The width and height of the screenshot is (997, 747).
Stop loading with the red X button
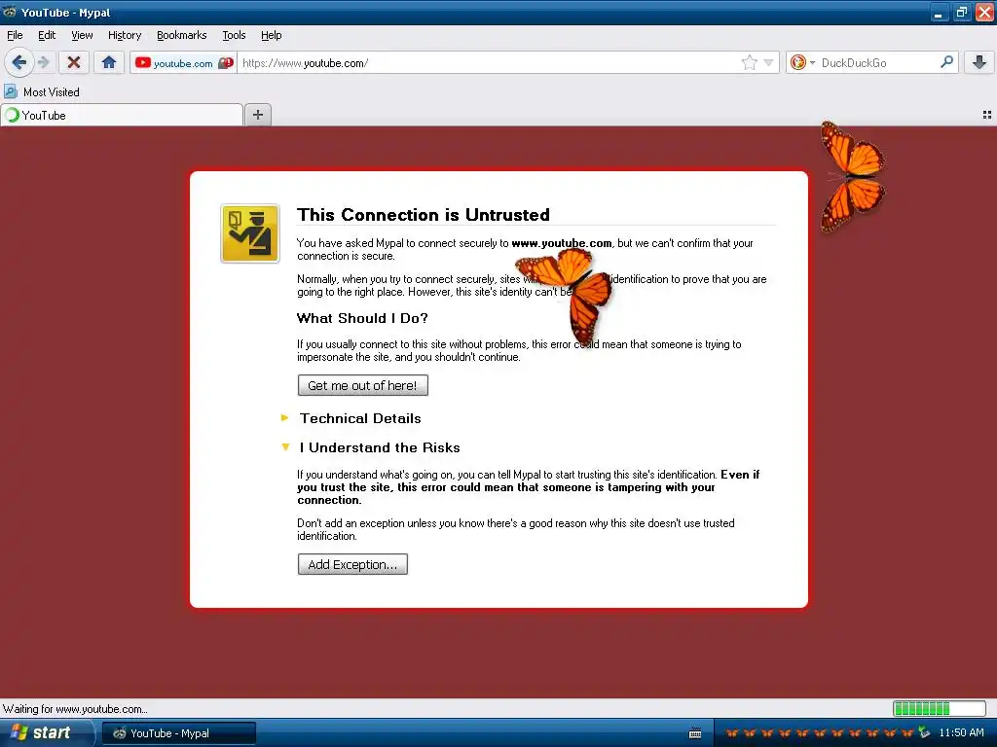coord(74,62)
